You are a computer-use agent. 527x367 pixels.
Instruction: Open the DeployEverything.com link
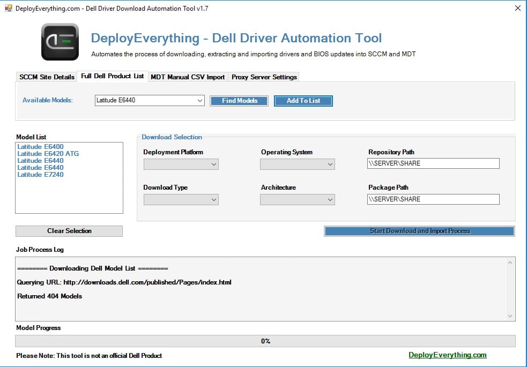point(447,355)
